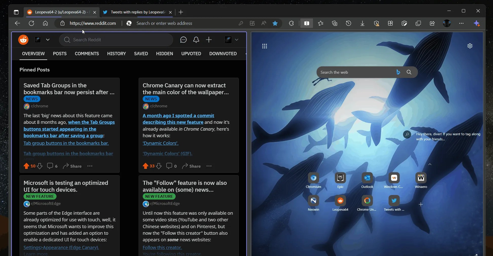Toggle the favorites star in the address bar
This screenshot has height=256, width=493.
pos(275,23)
